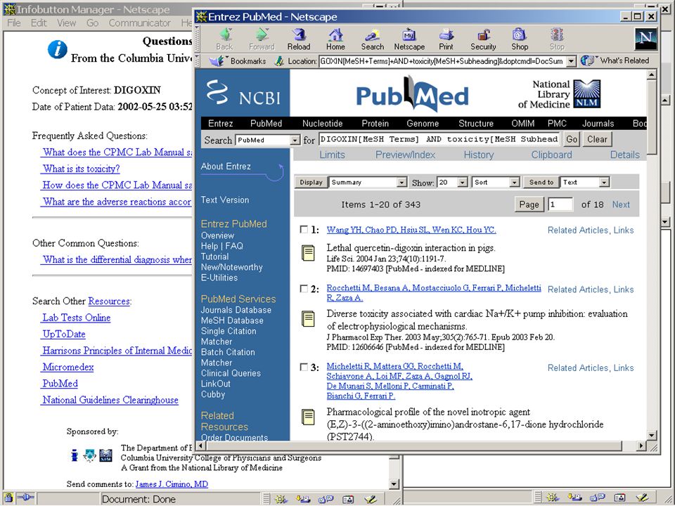Click the Location URL field
Screen dimensions: 675x506
[x=442, y=61]
